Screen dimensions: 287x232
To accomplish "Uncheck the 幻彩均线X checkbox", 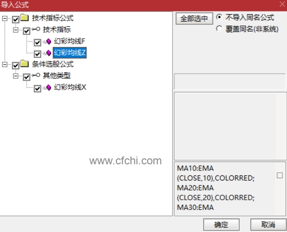I will (x=38, y=88).
